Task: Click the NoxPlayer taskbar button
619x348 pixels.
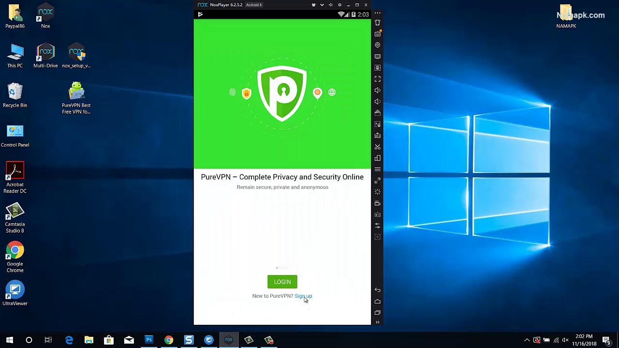Action: pos(229,340)
